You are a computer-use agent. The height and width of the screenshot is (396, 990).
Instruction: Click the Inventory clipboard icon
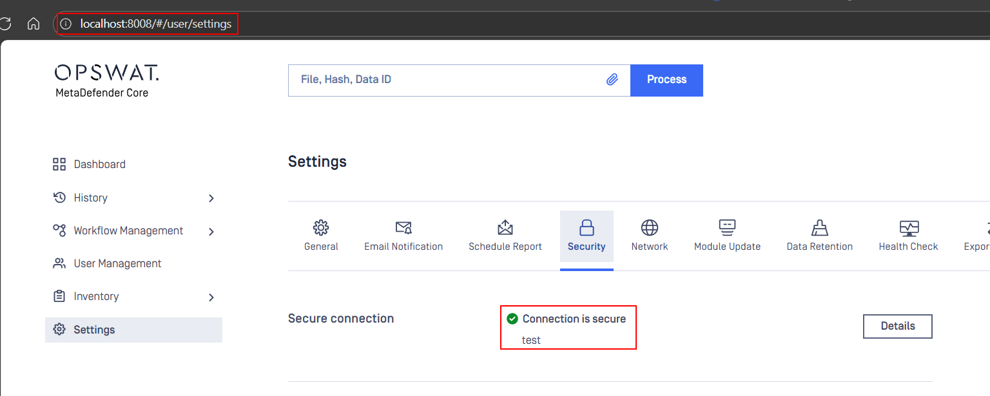point(59,296)
